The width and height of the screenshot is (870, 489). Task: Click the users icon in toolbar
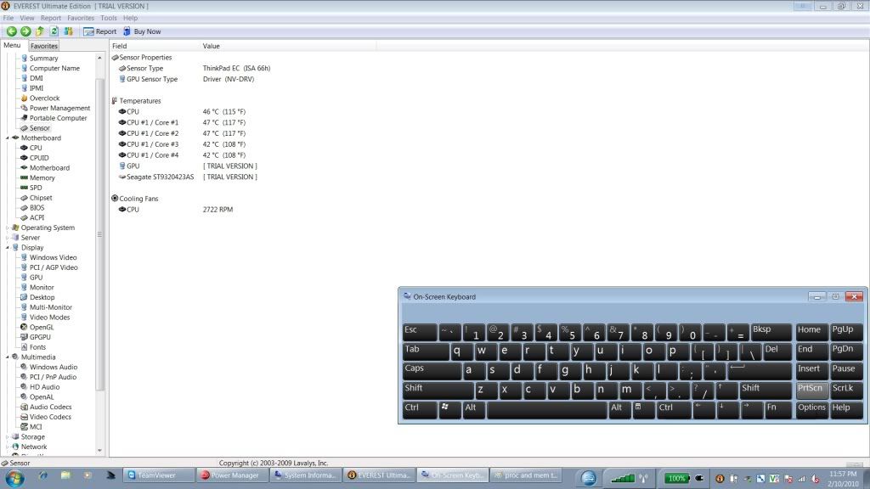68,31
